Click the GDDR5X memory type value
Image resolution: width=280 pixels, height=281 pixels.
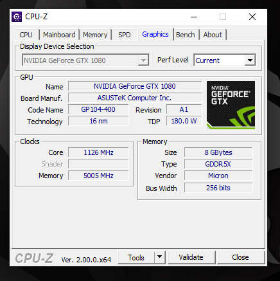(218, 164)
